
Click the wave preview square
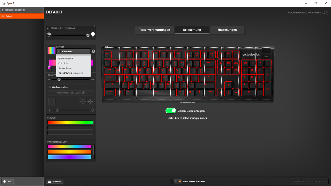pos(52,102)
